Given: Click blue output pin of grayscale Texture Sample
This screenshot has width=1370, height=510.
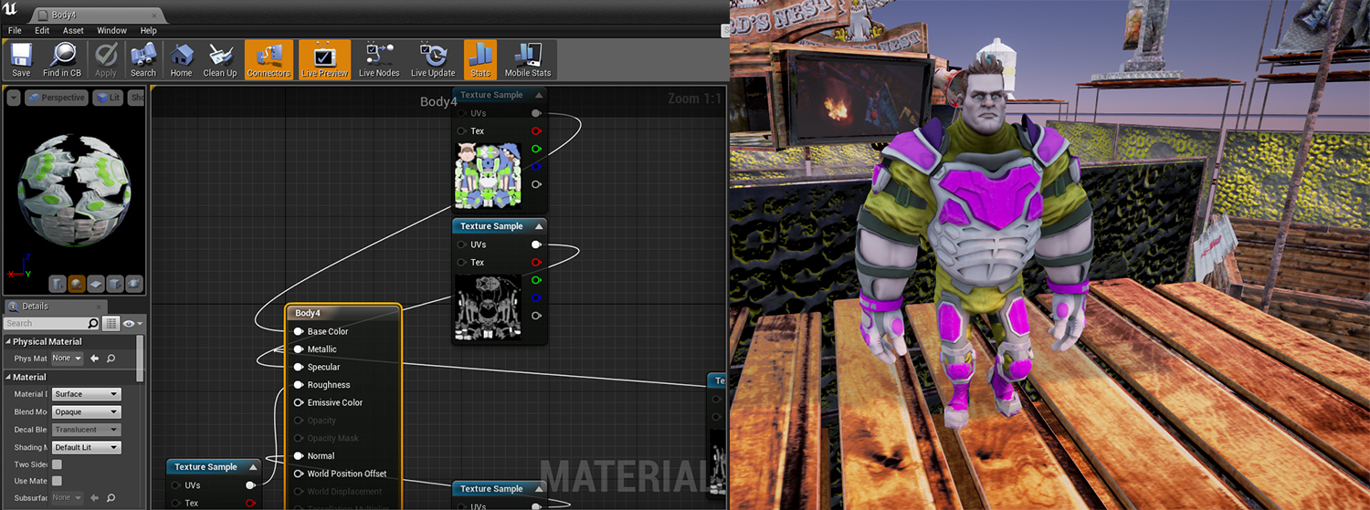Looking at the screenshot, I should 536,297.
